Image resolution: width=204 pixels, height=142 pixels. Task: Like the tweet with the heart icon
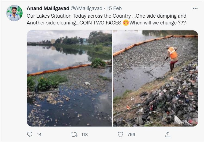120,134
